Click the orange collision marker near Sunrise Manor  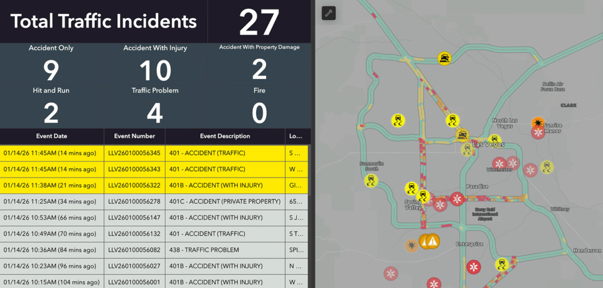click(x=537, y=123)
